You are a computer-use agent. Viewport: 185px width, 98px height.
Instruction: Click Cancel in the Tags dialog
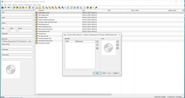point(116,73)
